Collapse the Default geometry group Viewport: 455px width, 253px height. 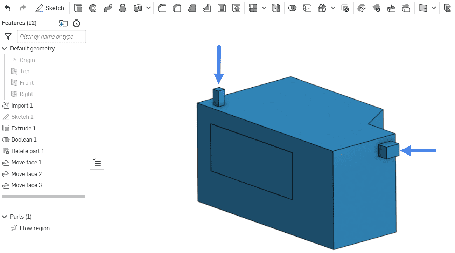(x=5, y=48)
